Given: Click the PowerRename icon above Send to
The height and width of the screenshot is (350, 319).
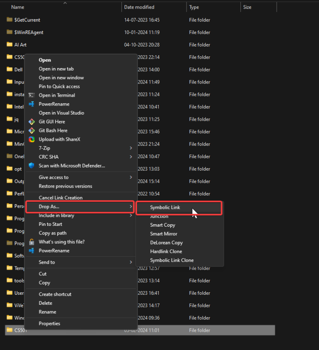Looking at the screenshot, I should [32, 251].
